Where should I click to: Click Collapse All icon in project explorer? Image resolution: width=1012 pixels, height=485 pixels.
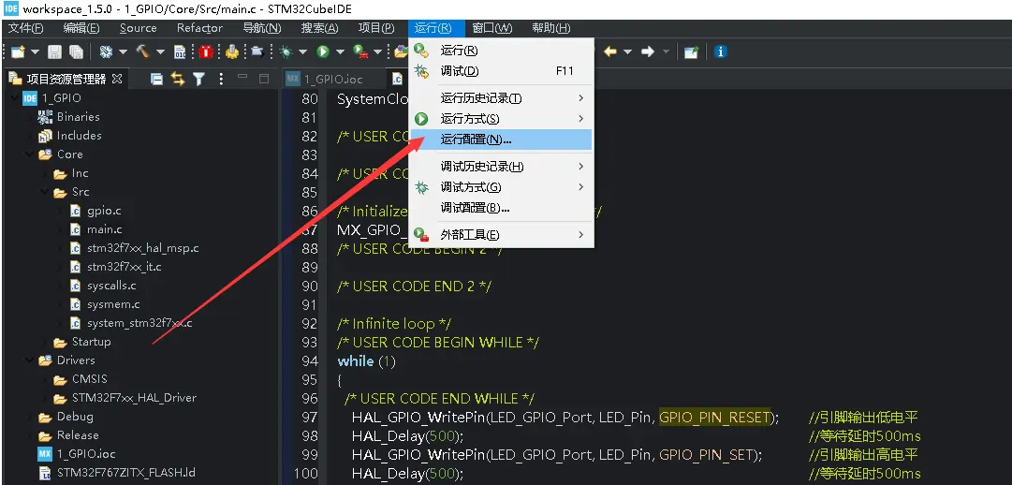156,79
